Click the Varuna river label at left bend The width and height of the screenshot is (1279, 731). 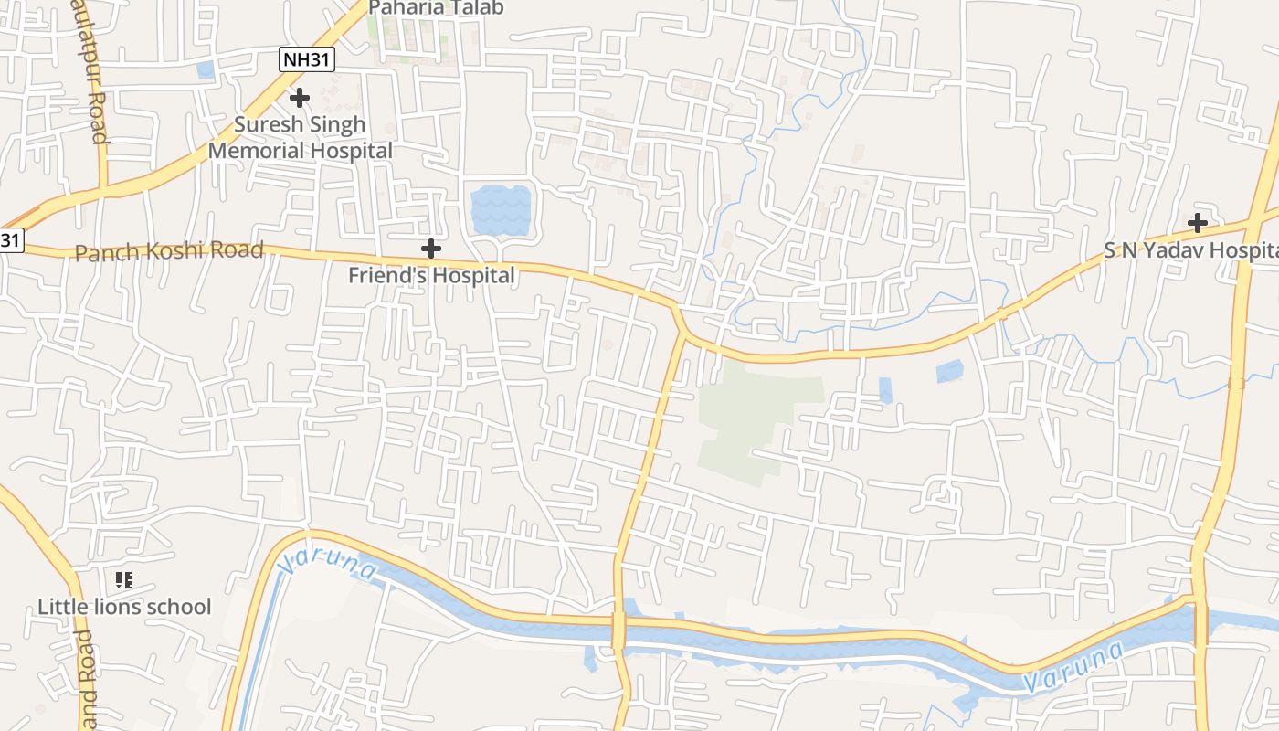(327, 564)
